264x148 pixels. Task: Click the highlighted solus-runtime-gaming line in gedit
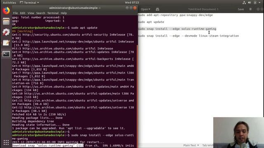[x=177, y=29]
